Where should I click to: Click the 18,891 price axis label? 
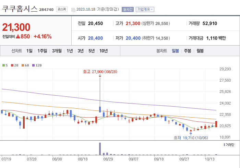click(225, 137)
